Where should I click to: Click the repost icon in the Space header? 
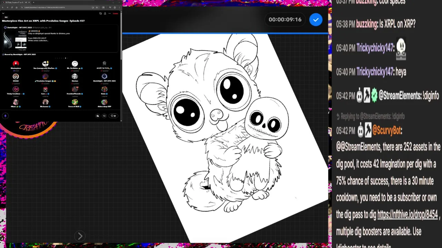point(100,13)
